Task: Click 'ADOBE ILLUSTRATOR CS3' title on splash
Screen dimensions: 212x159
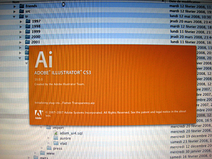Action: point(63,73)
